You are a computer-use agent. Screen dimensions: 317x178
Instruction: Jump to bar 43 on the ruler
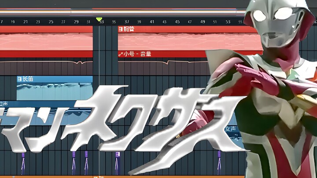[165, 22]
